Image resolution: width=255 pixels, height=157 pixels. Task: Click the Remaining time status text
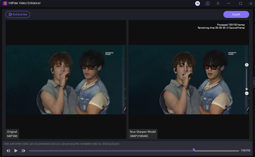point(221,28)
